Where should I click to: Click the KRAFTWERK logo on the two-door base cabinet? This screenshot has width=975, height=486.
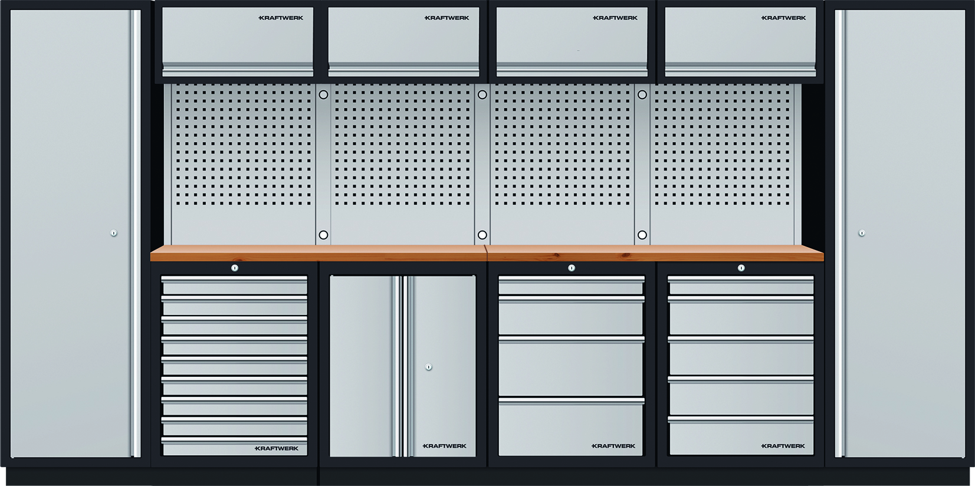pos(445,446)
